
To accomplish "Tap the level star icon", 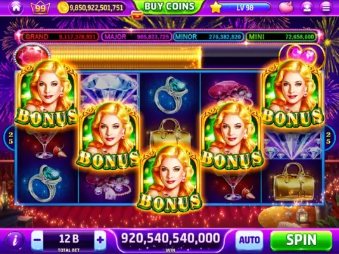I will point(216,8).
